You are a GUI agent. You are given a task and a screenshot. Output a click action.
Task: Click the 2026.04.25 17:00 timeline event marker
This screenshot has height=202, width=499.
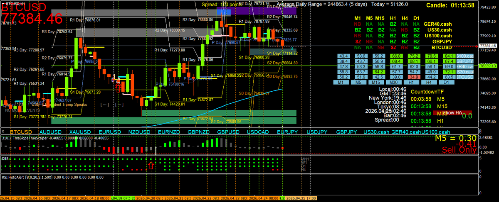coord(301,198)
